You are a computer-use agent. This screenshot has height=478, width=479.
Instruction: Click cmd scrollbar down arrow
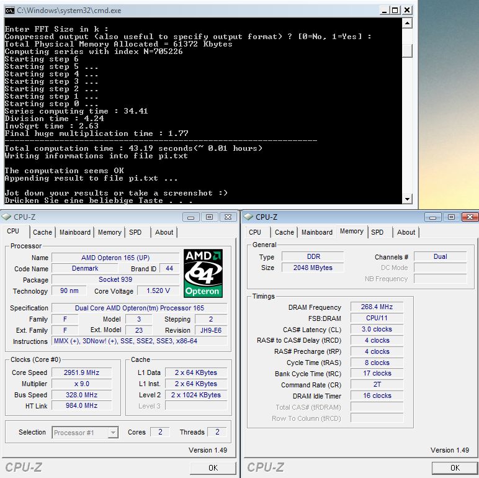pos(407,199)
